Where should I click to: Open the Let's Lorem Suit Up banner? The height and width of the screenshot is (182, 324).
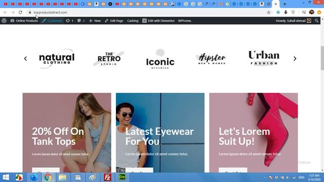[x=254, y=132]
